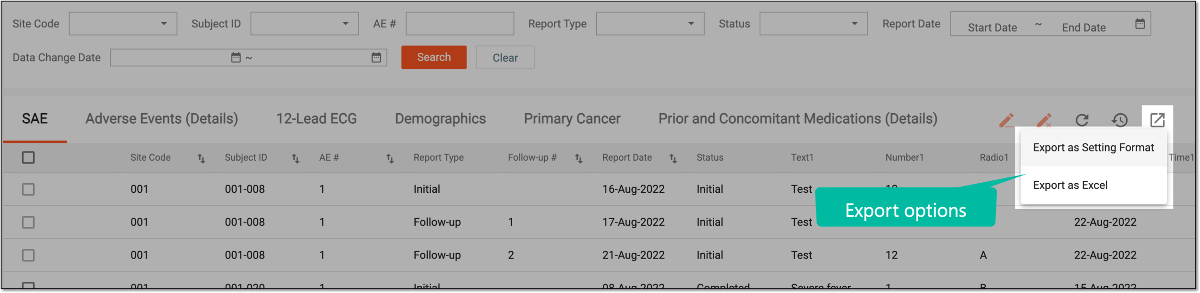Viewport: 1200px width, 293px height.
Task: Click the export icon
Action: (1157, 120)
